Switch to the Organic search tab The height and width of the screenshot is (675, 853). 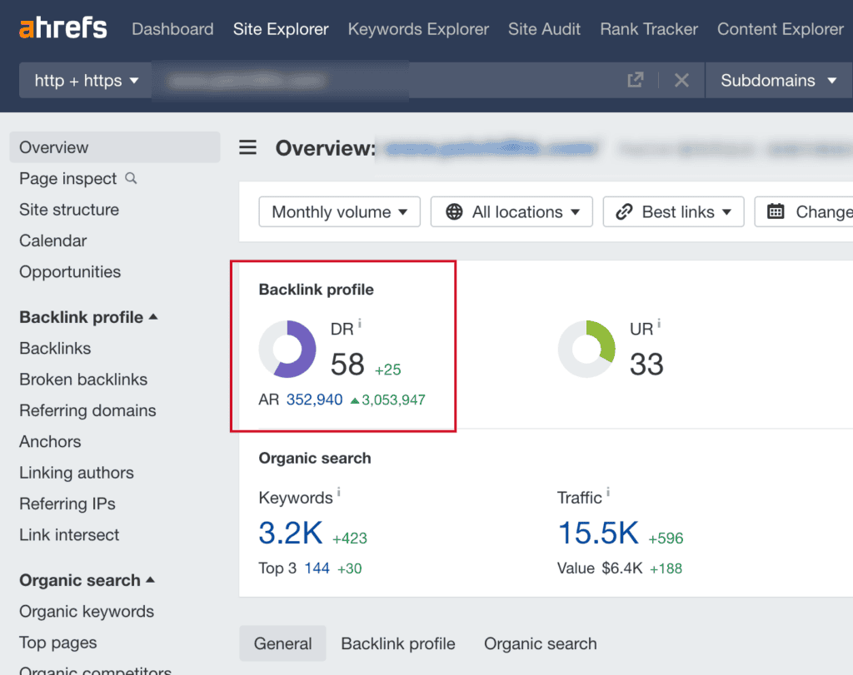click(x=540, y=643)
